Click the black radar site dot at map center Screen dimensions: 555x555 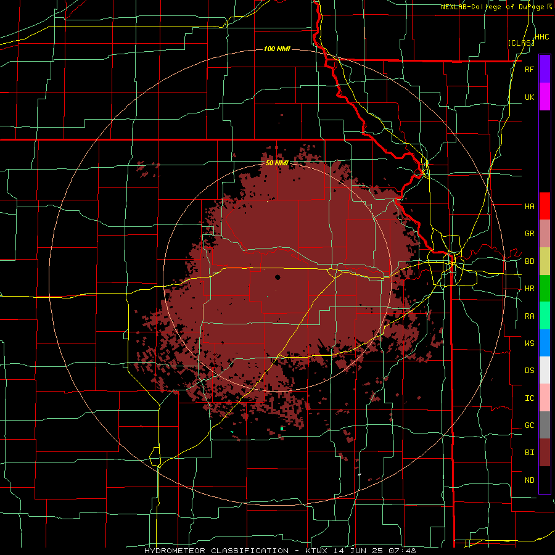click(277, 277)
